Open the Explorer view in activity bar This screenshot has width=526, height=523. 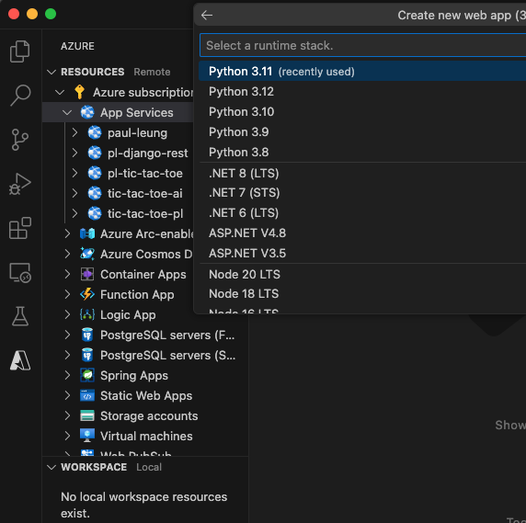click(x=20, y=51)
